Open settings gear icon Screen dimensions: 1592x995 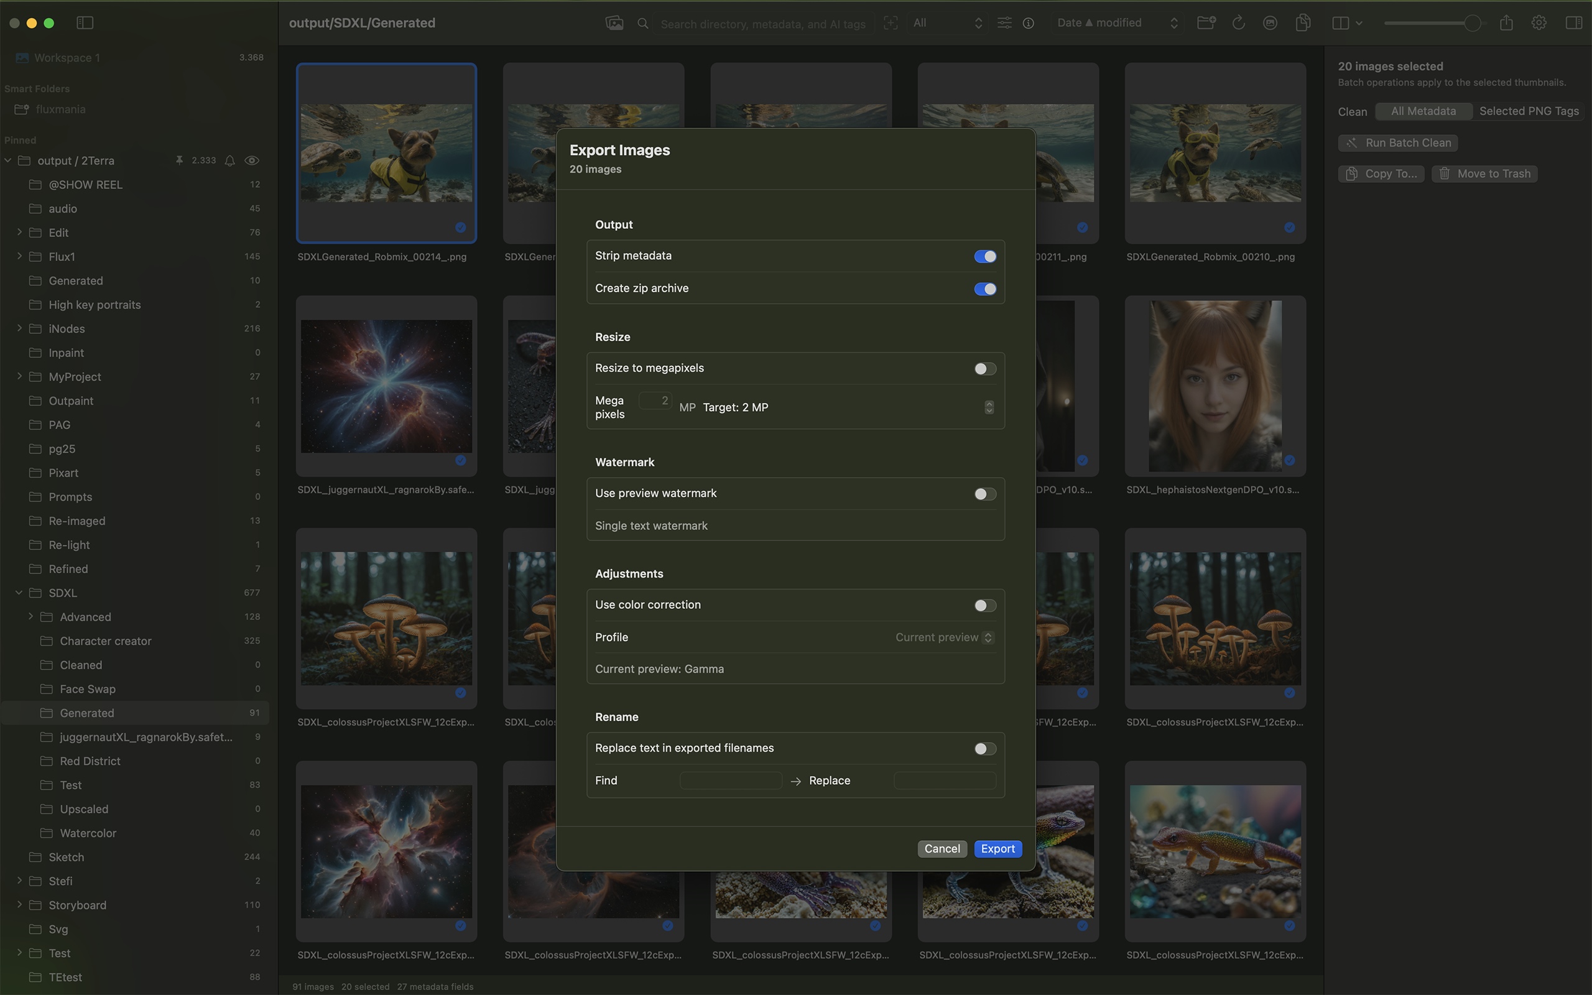tap(1539, 23)
